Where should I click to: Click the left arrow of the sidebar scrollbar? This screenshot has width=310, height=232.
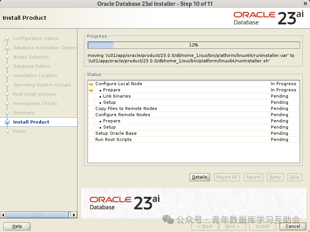3,215
